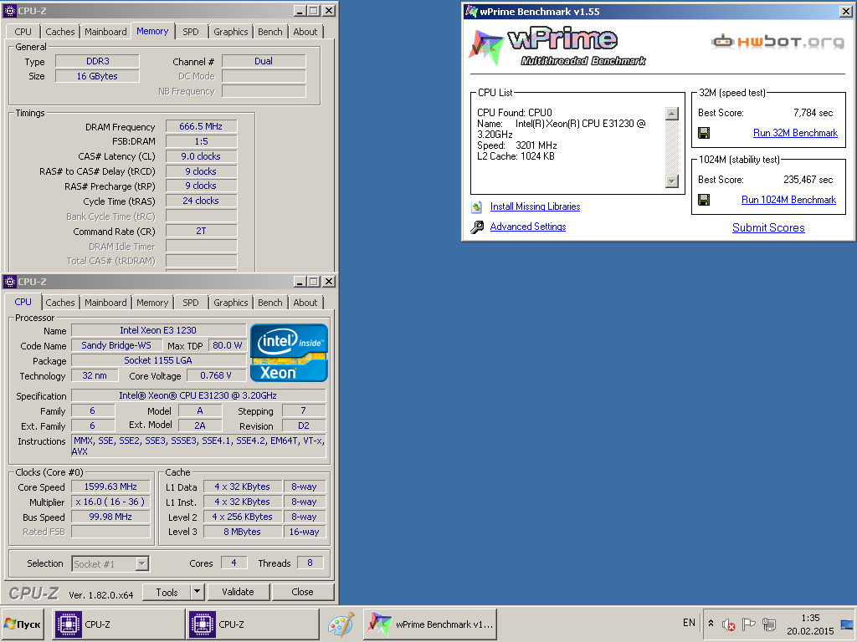The image size is (857, 642).
Task: Switch to Graphics tab in lower CPU-Z
Action: click(x=231, y=303)
